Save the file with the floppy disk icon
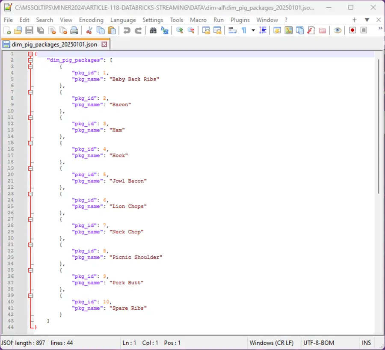 [29, 30]
